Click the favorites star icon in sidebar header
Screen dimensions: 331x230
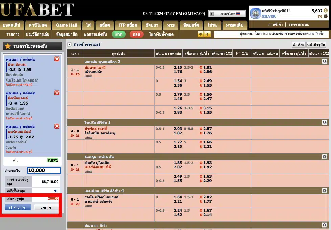click(x=8, y=46)
